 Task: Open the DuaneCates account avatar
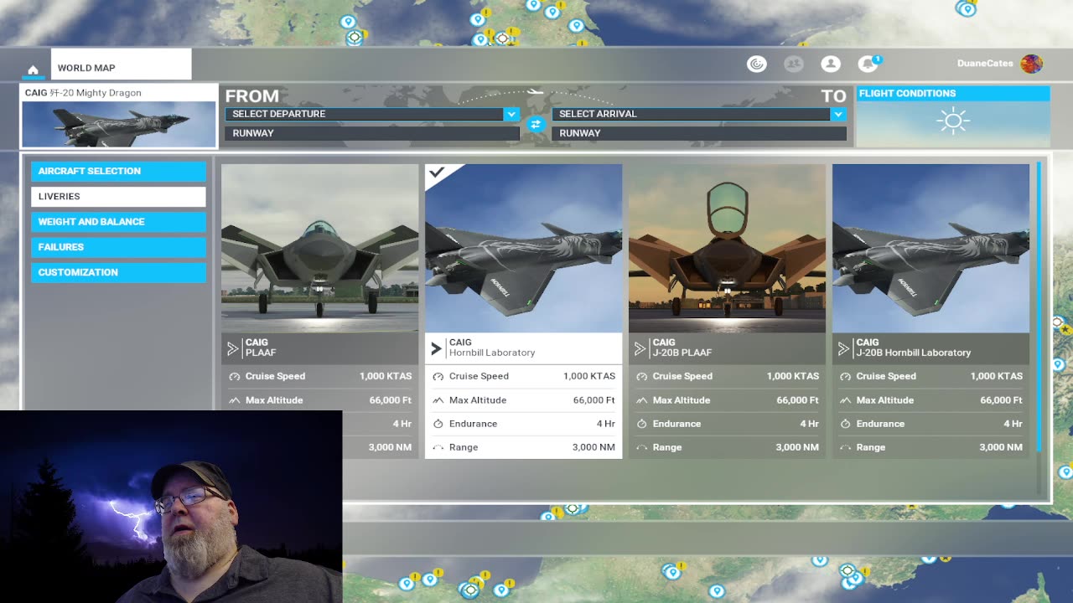click(x=1031, y=64)
